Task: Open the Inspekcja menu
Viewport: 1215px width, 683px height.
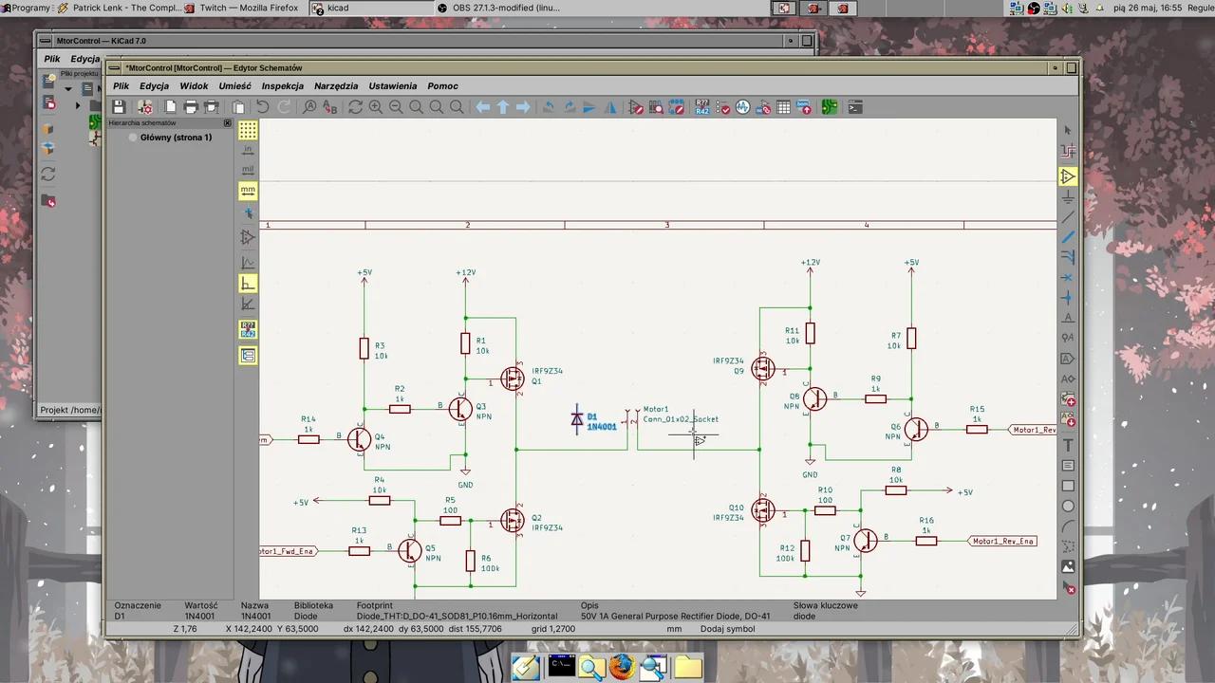Action: coord(282,85)
